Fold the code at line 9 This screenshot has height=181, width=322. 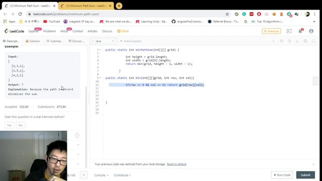[100, 78]
